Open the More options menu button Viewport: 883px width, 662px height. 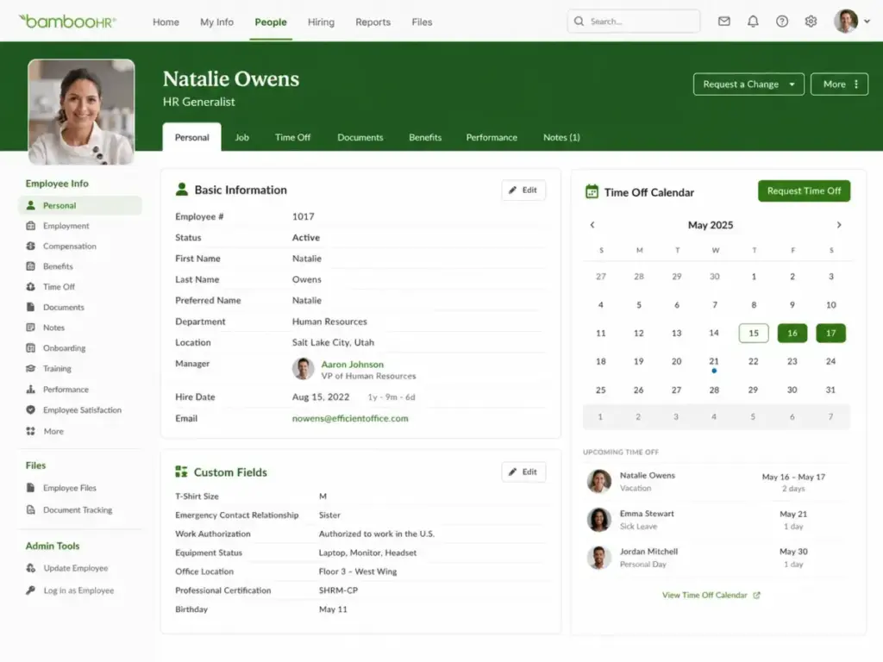pyautogui.click(x=839, y=84)
